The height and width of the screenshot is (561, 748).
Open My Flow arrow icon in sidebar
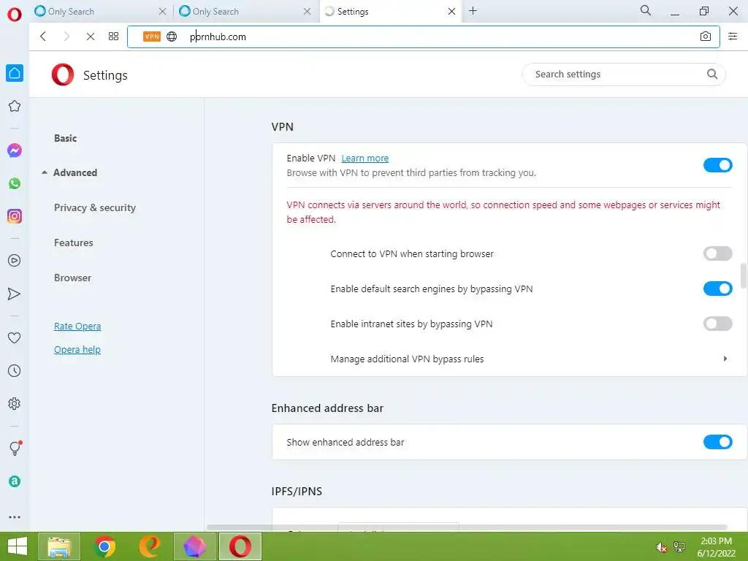(15, 294)
